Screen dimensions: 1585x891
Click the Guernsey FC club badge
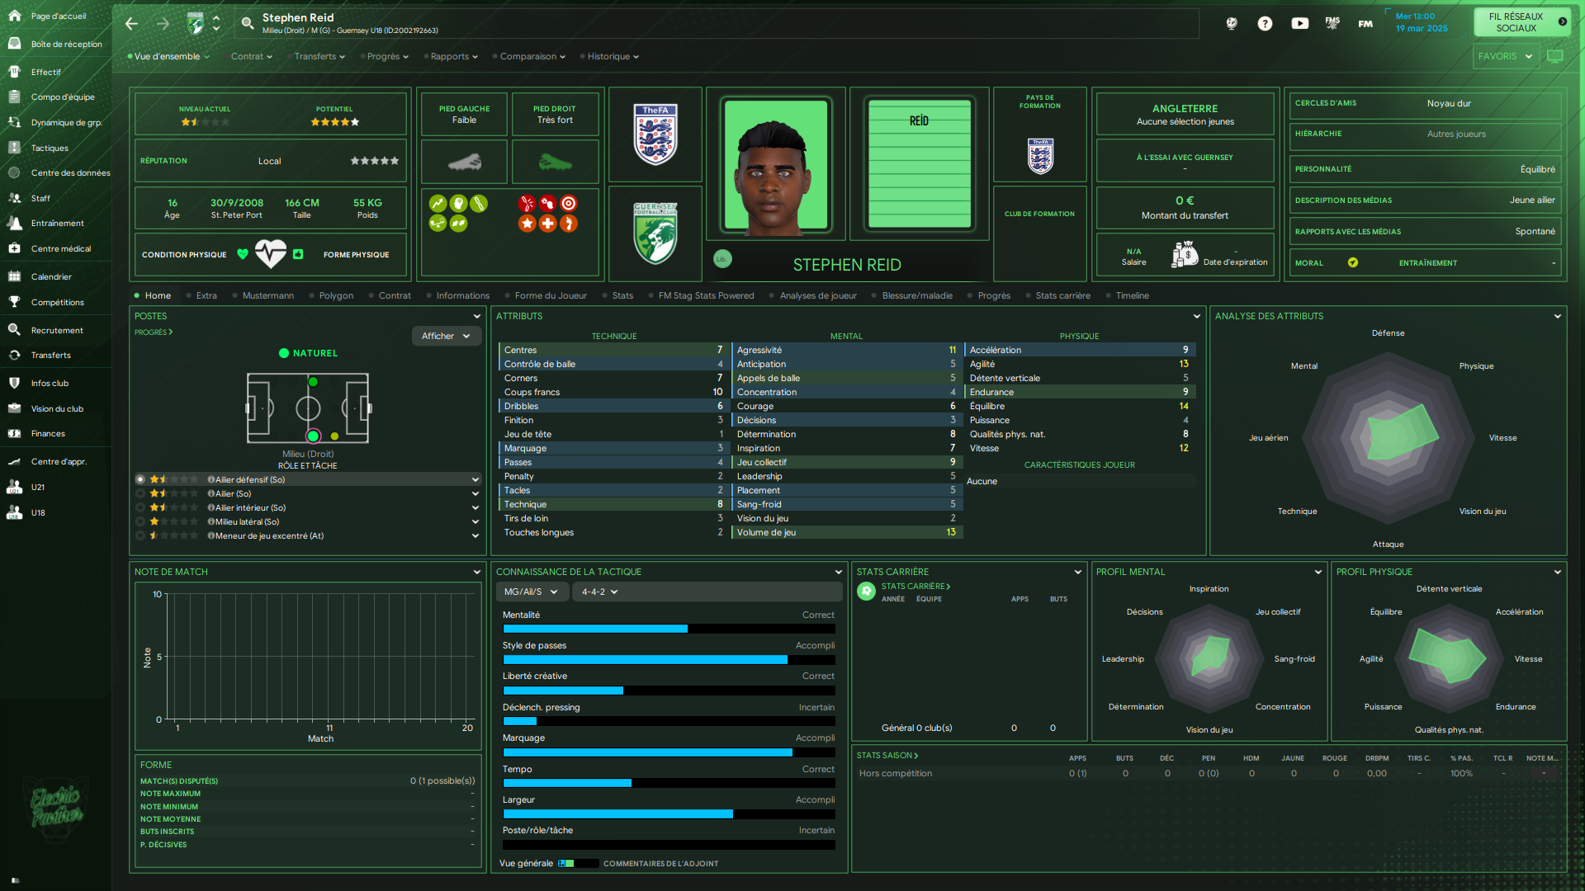click(655, 234)
